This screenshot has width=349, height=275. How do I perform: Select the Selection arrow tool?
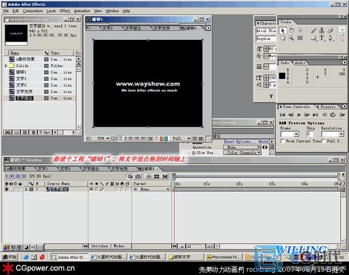coord(283,30)
